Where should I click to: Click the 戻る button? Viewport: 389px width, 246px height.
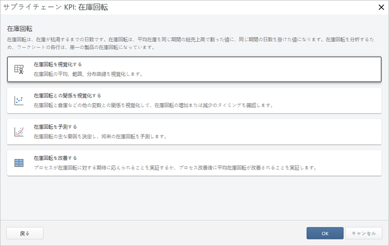pyautogui.click(x=25, y=233)
